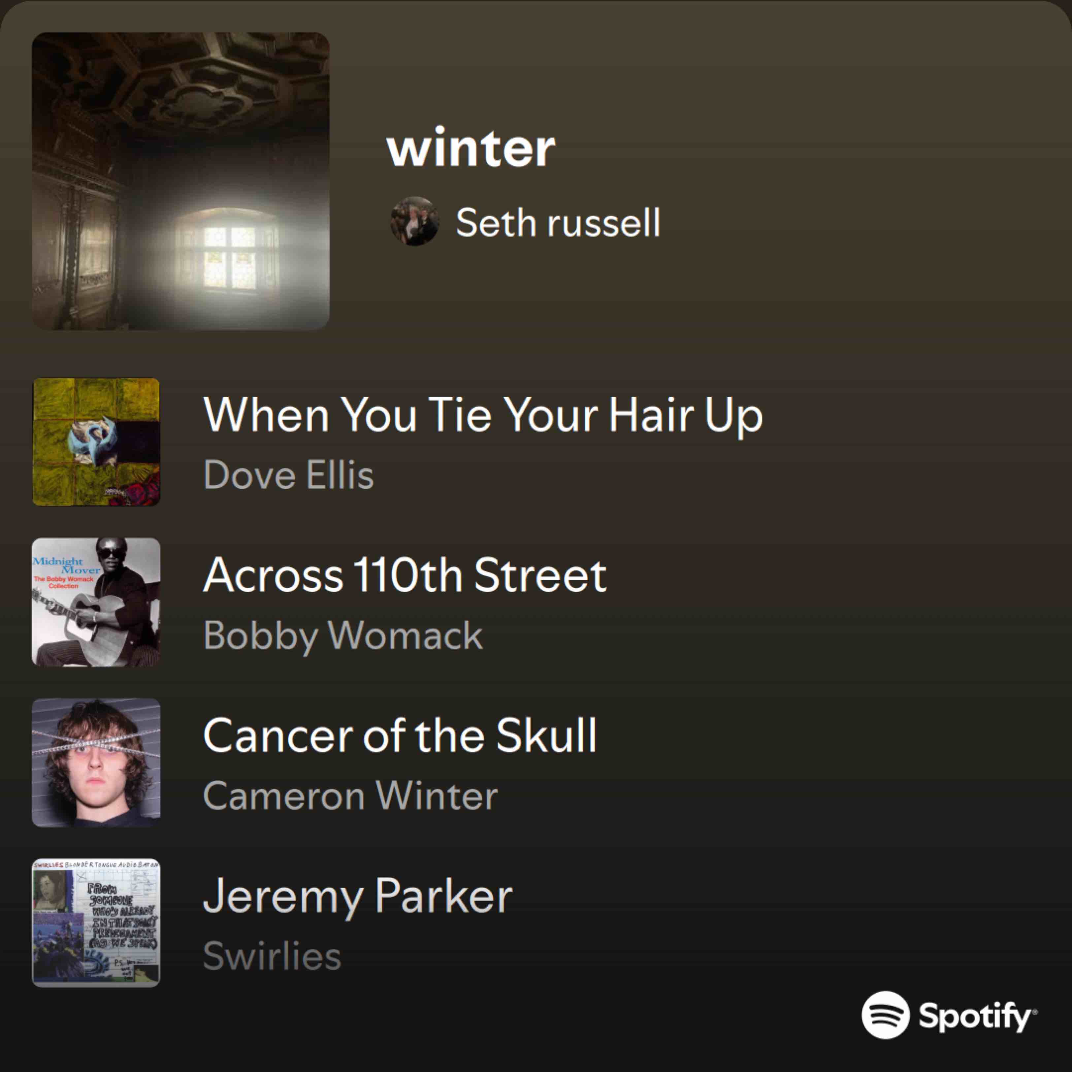Open the Cameron Winter album artwork
1072x1072 pixels.
point(96,763)
